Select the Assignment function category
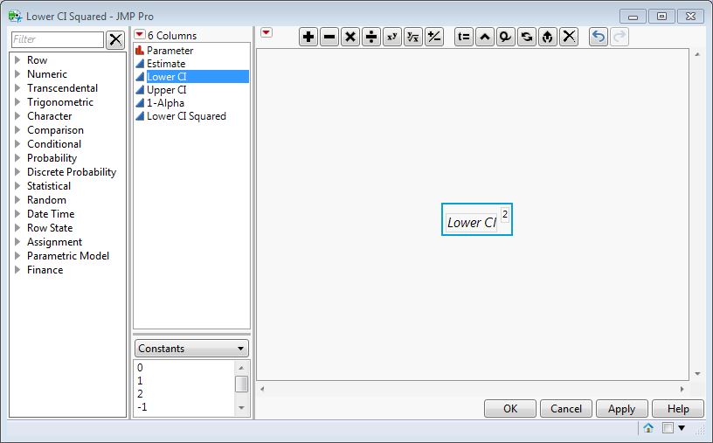The image size is (713, 443). (54, 242)
